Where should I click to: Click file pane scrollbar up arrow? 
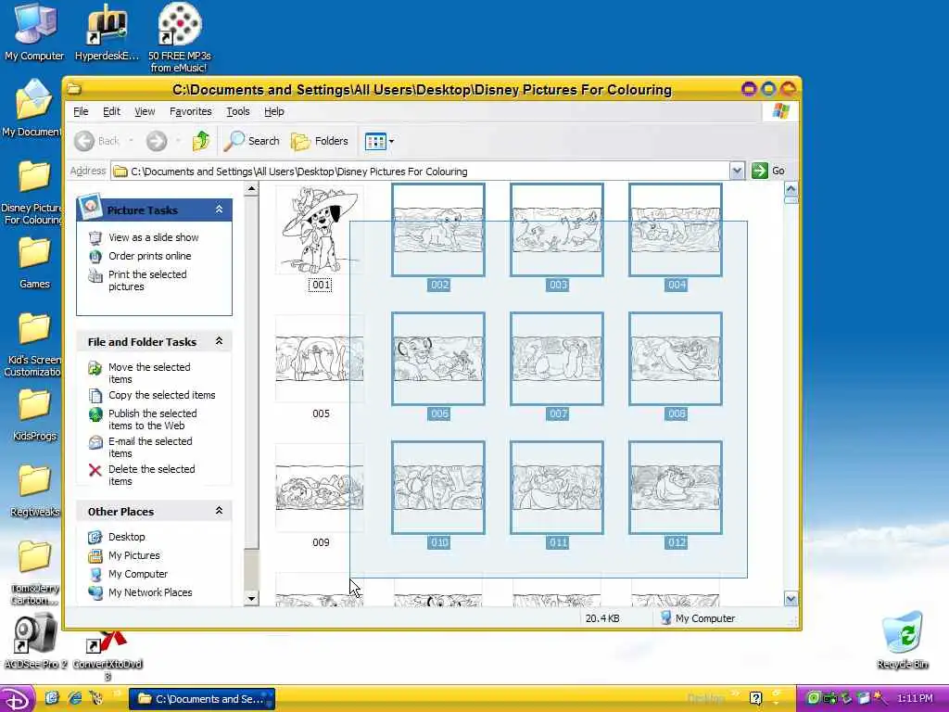(791, 189)
